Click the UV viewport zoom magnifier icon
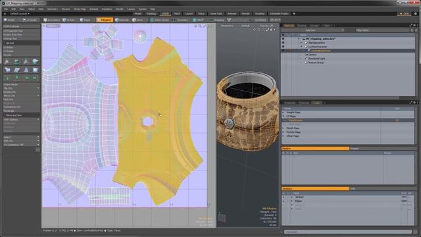Image resolution: width=421 pixels, height=237 pixels. point(200,26)
